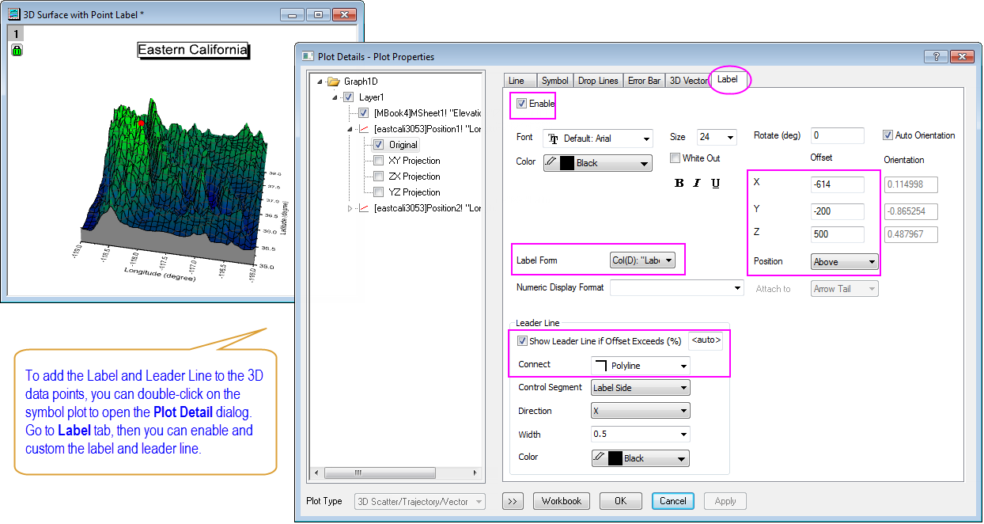Collapse the Graph1D tree node

320,82
